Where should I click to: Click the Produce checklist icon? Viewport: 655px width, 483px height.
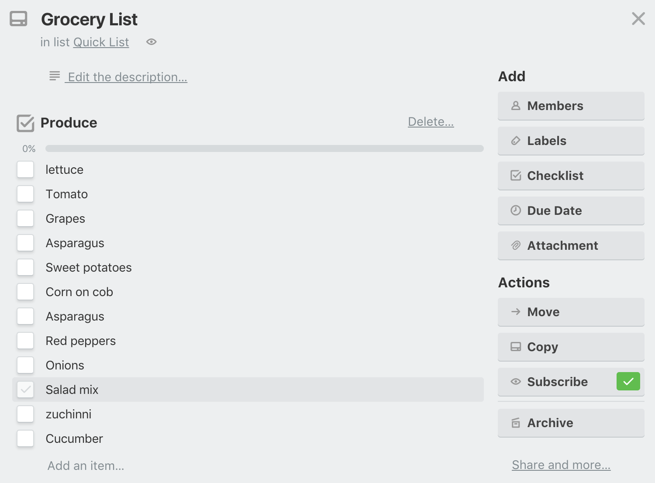pos(25,123)
